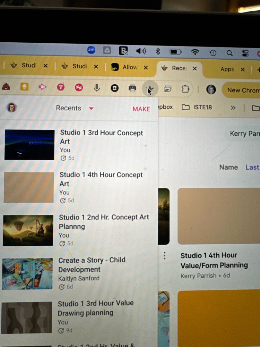Click the New Chrome button
The height and width of the screenshot is (347, 260).
tap(241, 90)
